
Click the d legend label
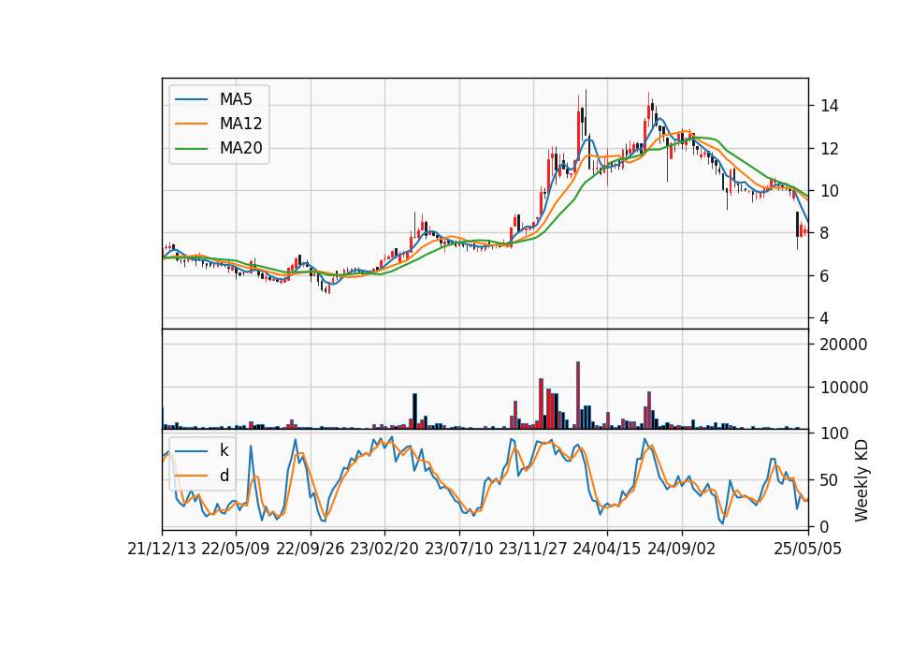(224, 476)
